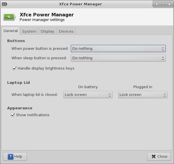Select the General tab

coord(11,31)
